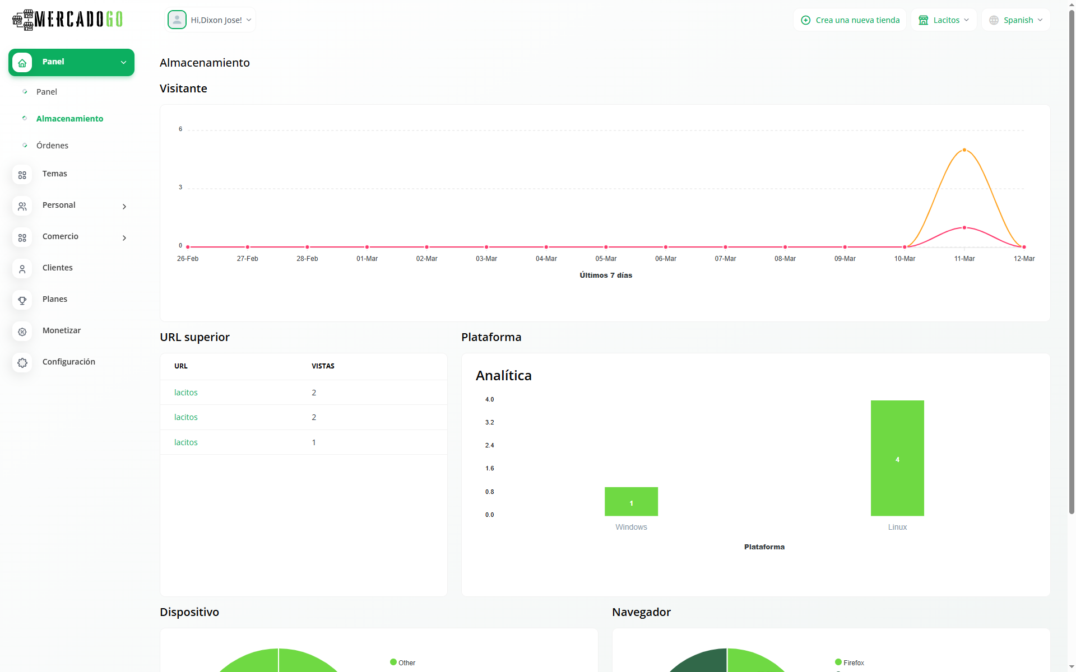Click the Windows axis label
The image size is (1076, 672).
(x=631, y=528)
